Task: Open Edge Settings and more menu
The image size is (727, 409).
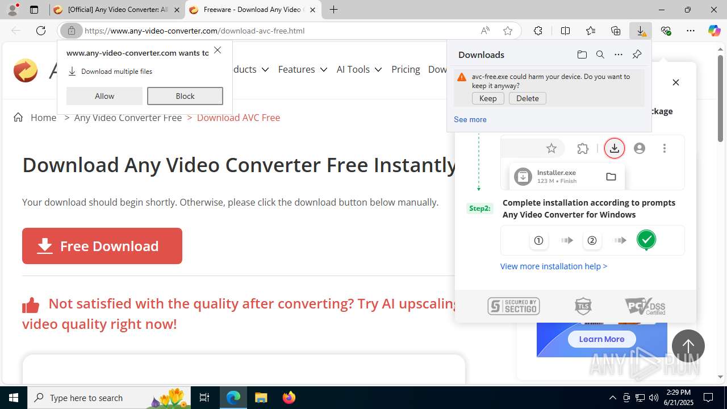Action: point(691,31)
